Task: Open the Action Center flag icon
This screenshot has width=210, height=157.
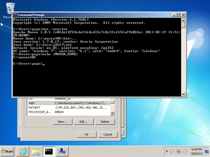Action: 172,152
